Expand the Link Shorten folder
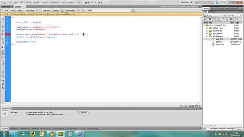The height and width of the screenshot is (137, 244). tap(207, 31)
